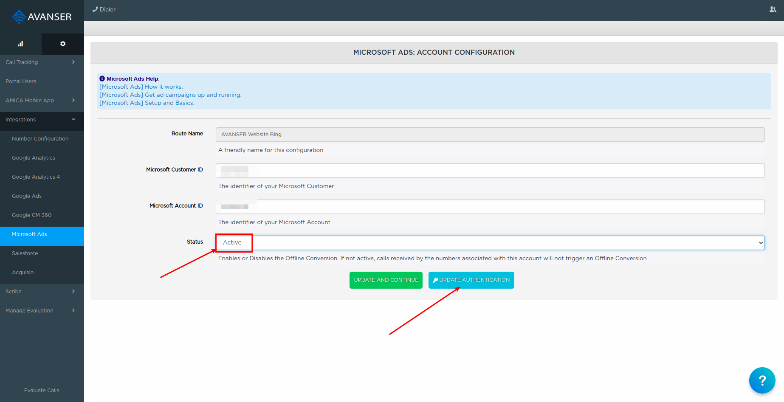Screen dimensions: 784x402
Task: Open the blue help question mark button
Action: tap(762, 380)
